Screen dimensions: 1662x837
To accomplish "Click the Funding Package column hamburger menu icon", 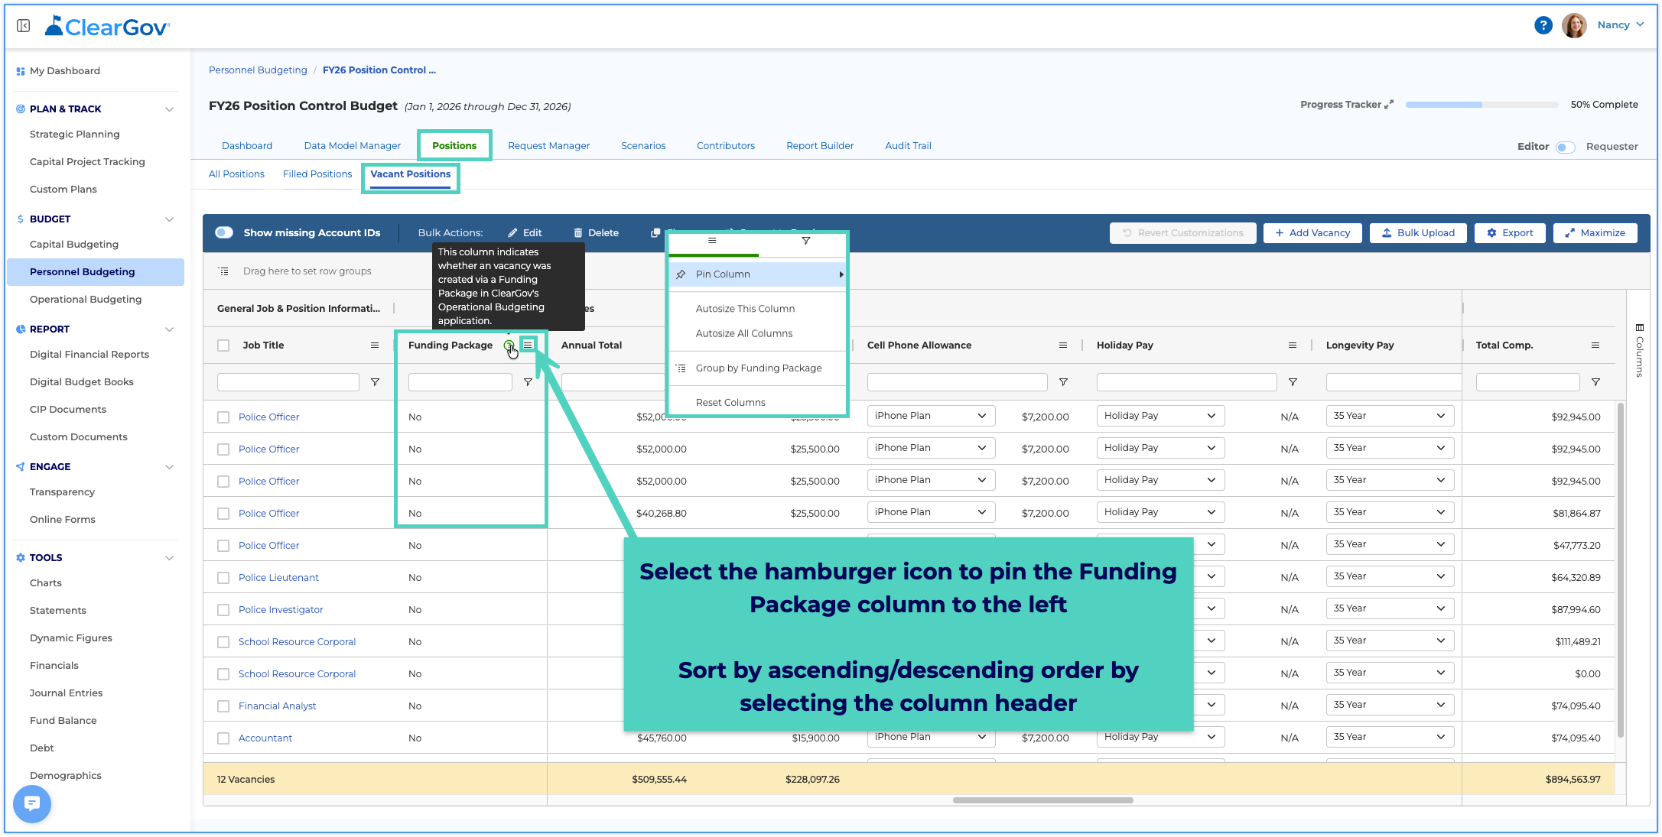I will pos(528,345).
